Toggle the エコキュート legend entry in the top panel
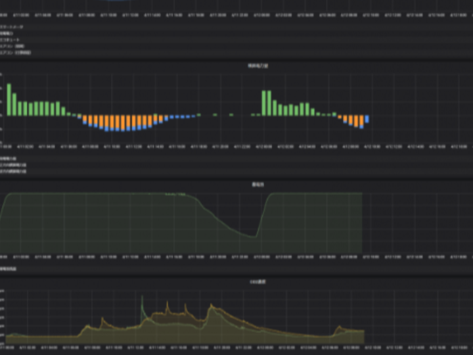This screenshot has width=473, height=355. [x=10, y=39]
